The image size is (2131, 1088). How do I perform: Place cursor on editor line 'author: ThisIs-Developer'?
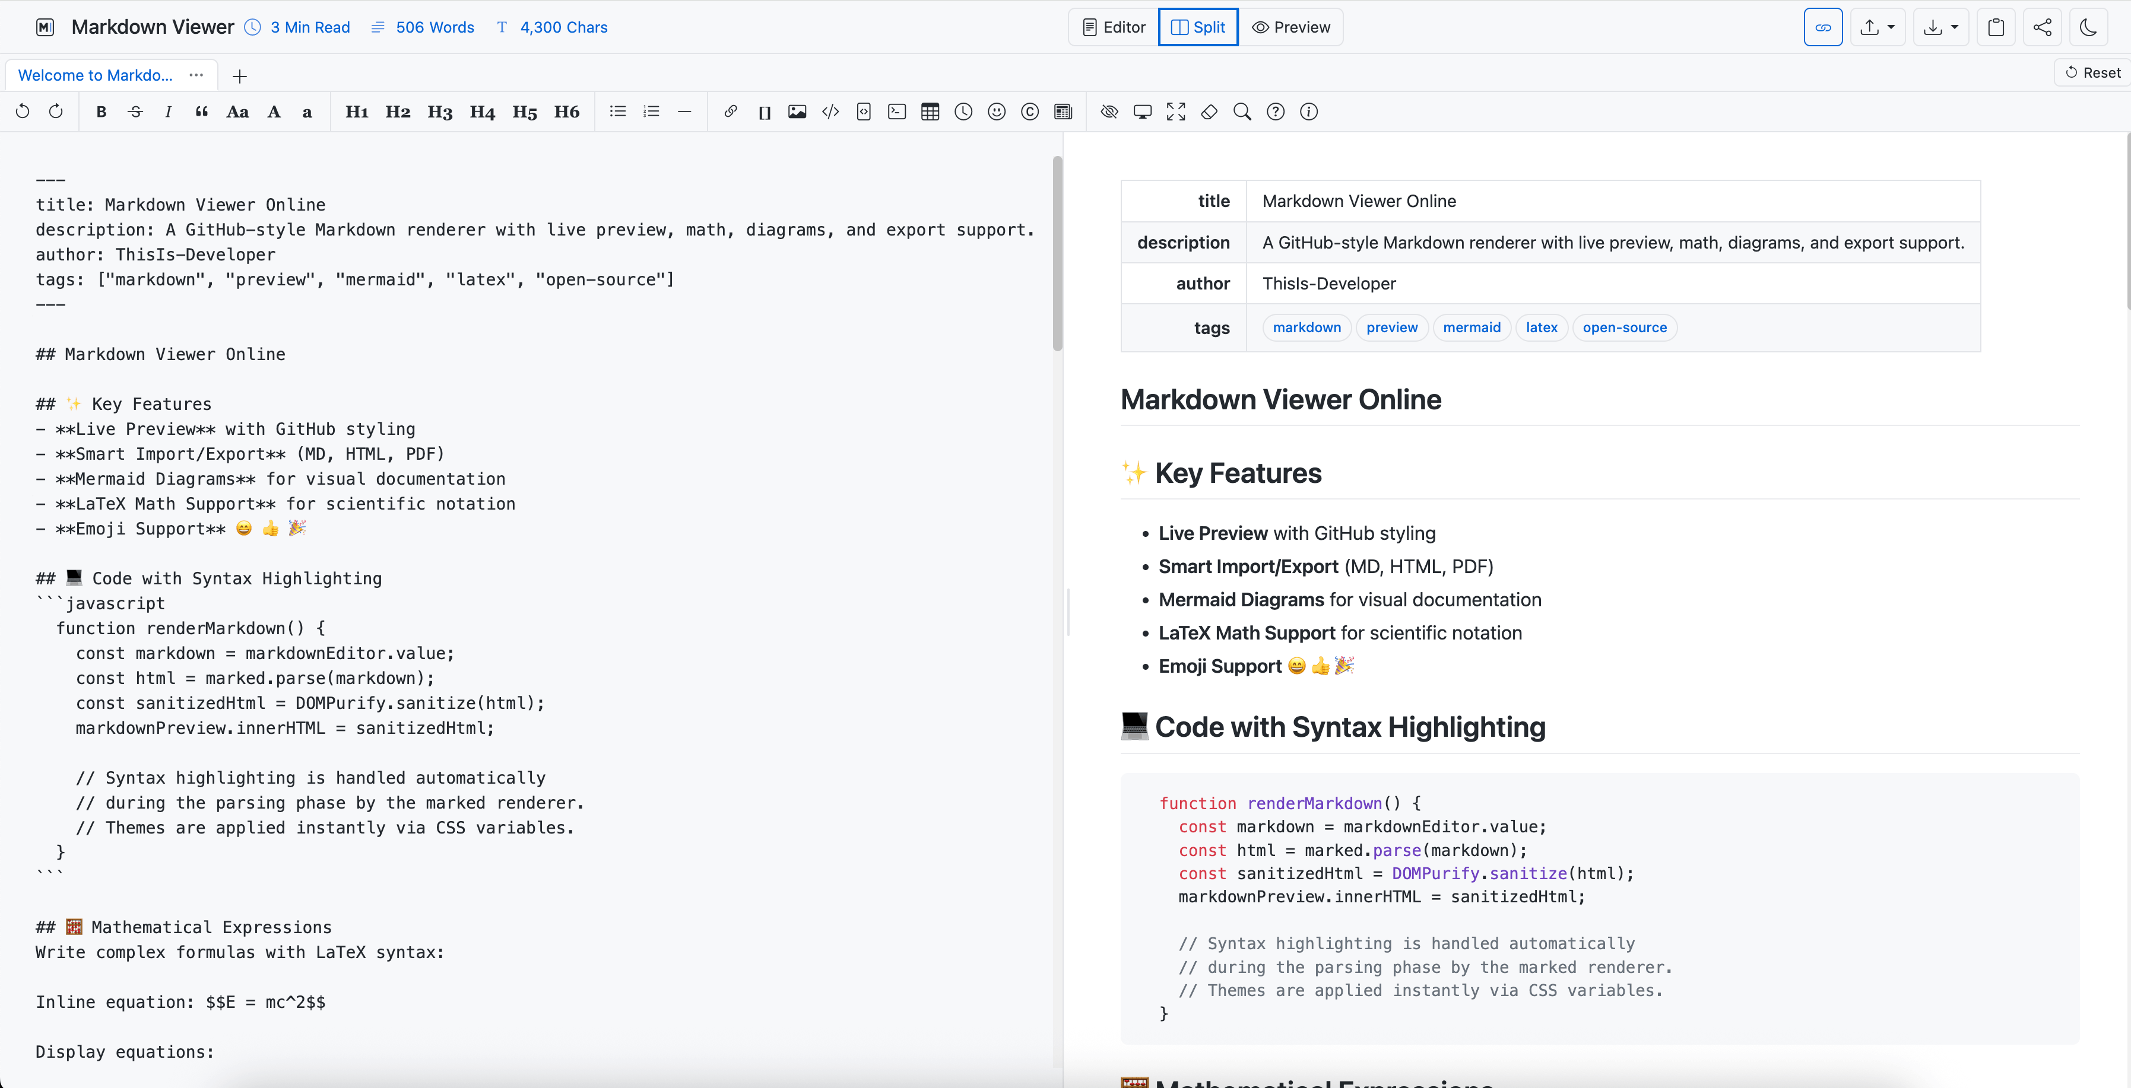156,254
